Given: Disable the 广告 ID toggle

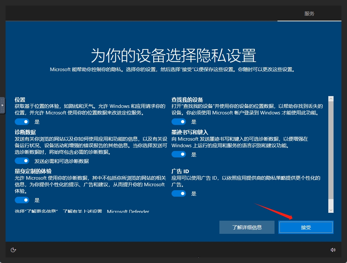Looking at the screenshot, I should 179,193.
